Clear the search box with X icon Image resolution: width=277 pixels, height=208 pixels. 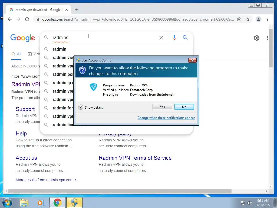point(161,37)
